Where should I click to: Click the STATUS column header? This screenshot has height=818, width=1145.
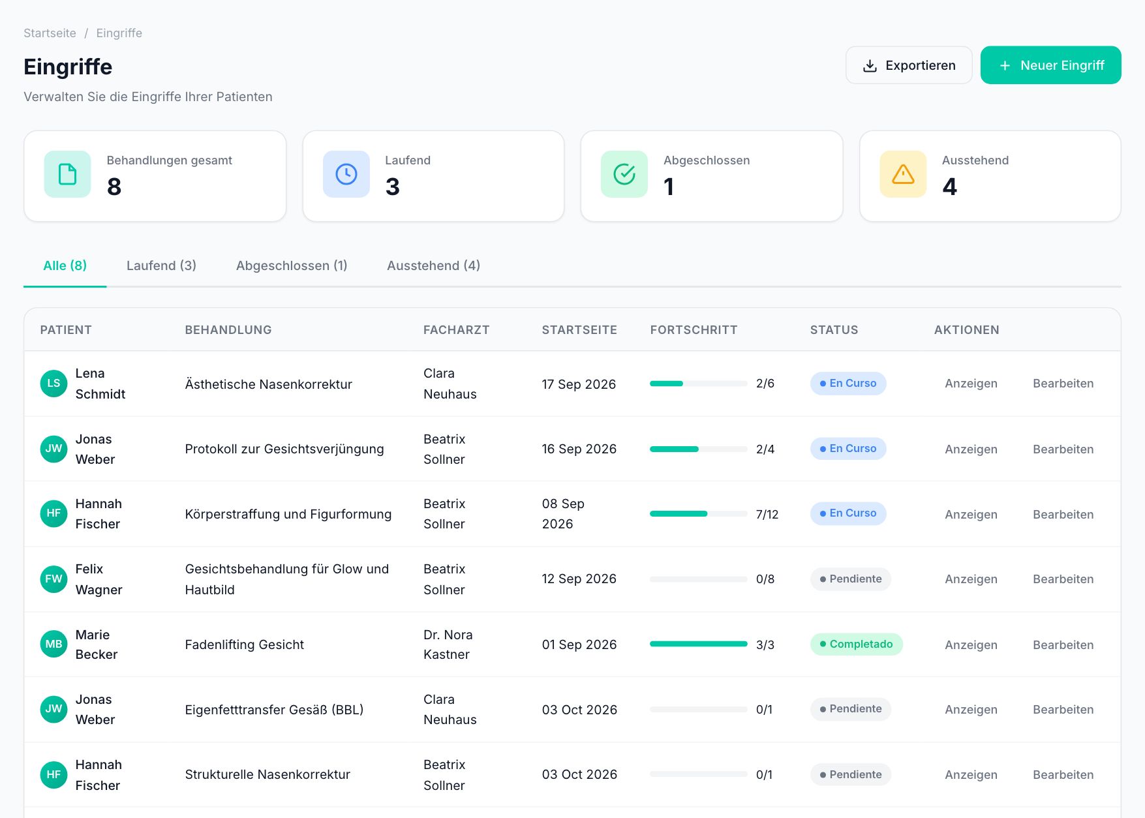pos(834,330)
